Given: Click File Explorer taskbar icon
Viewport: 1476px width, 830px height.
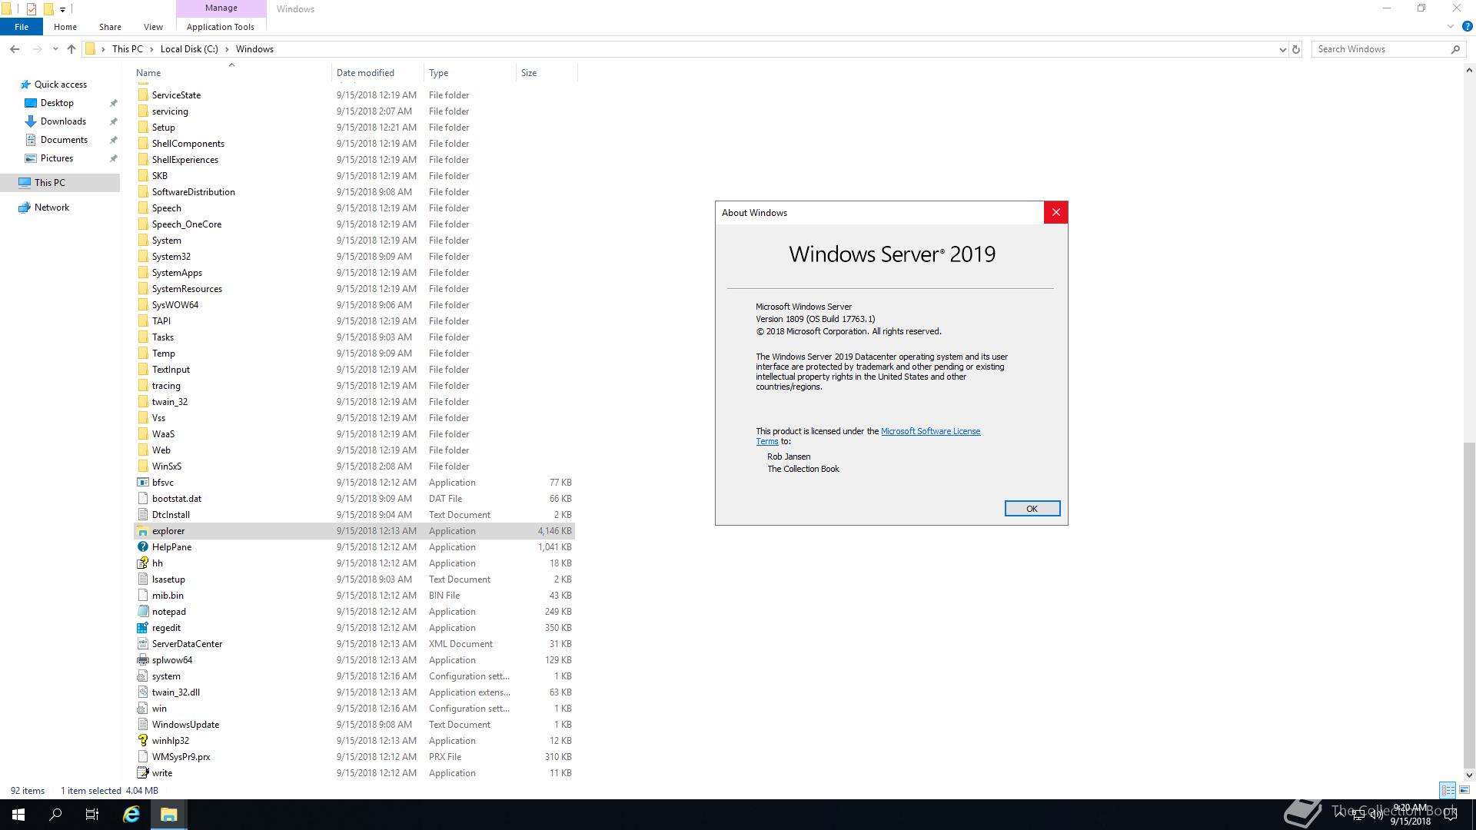Looking at the screenshot, I should click(x=168, y=815).
